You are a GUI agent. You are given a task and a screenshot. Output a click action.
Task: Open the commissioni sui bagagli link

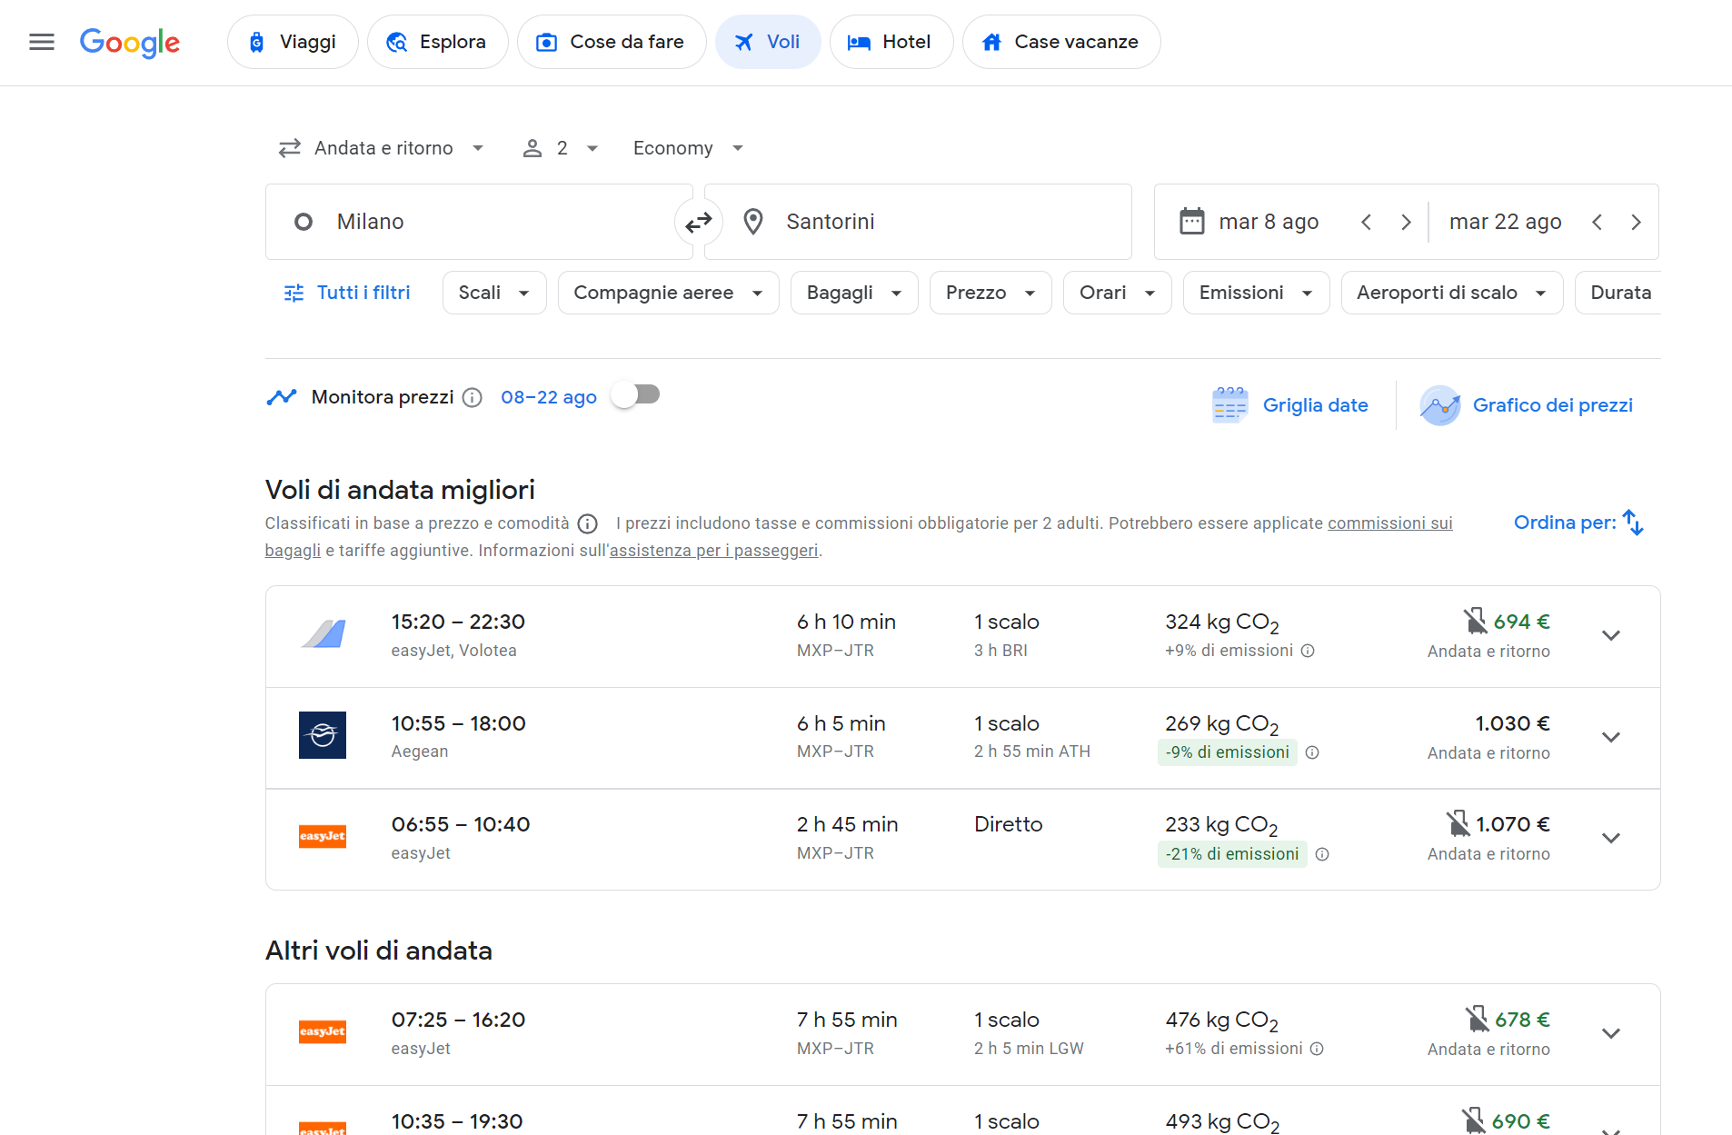pos(1389,523)
